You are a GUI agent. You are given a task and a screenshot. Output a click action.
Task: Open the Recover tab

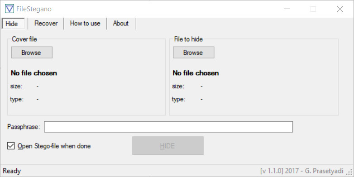click(x=46, y=24)
